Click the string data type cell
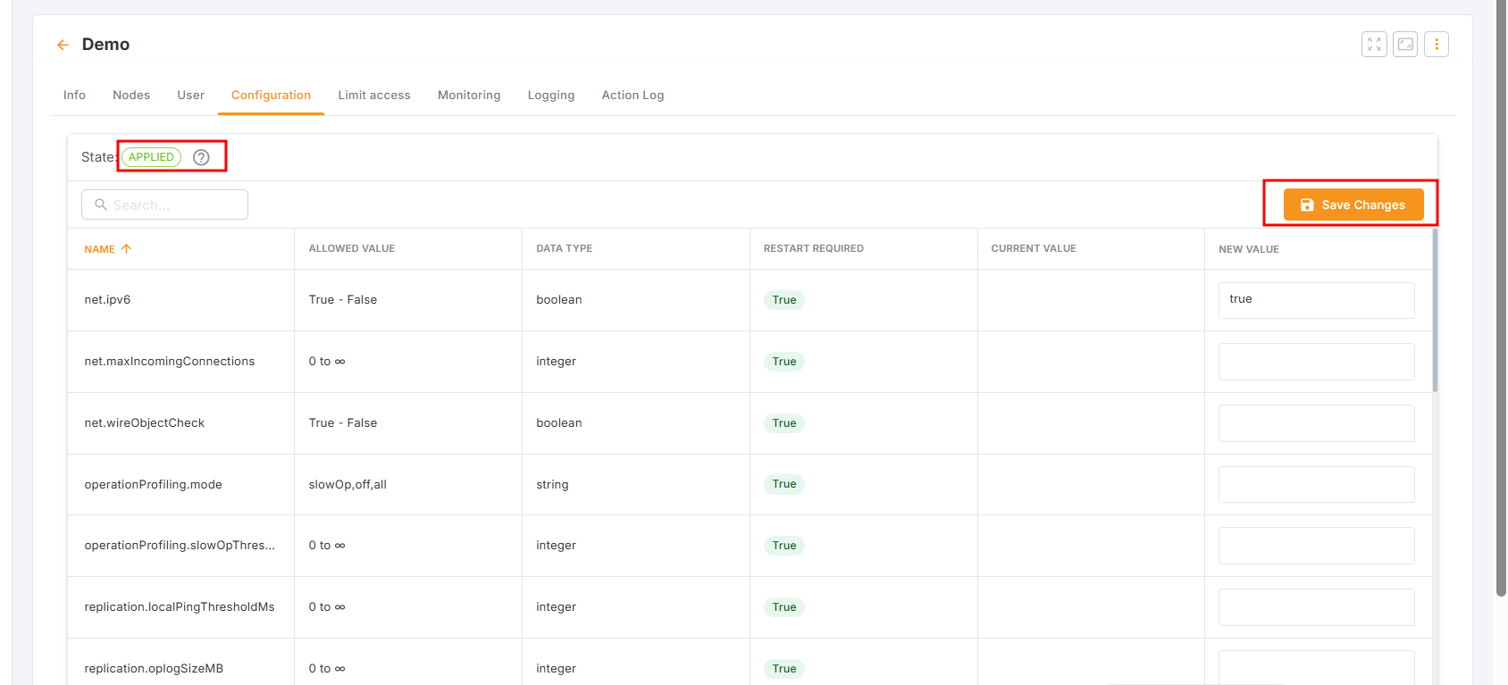The image size is (1508, 685). [552, 485]
